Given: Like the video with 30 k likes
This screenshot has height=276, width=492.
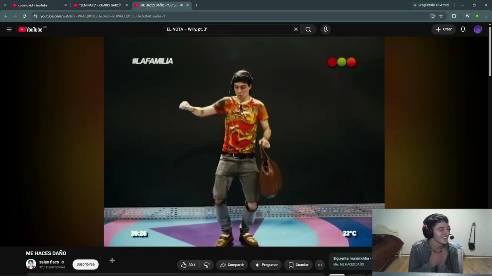Looking at the screenshot, I should [188, 265].
